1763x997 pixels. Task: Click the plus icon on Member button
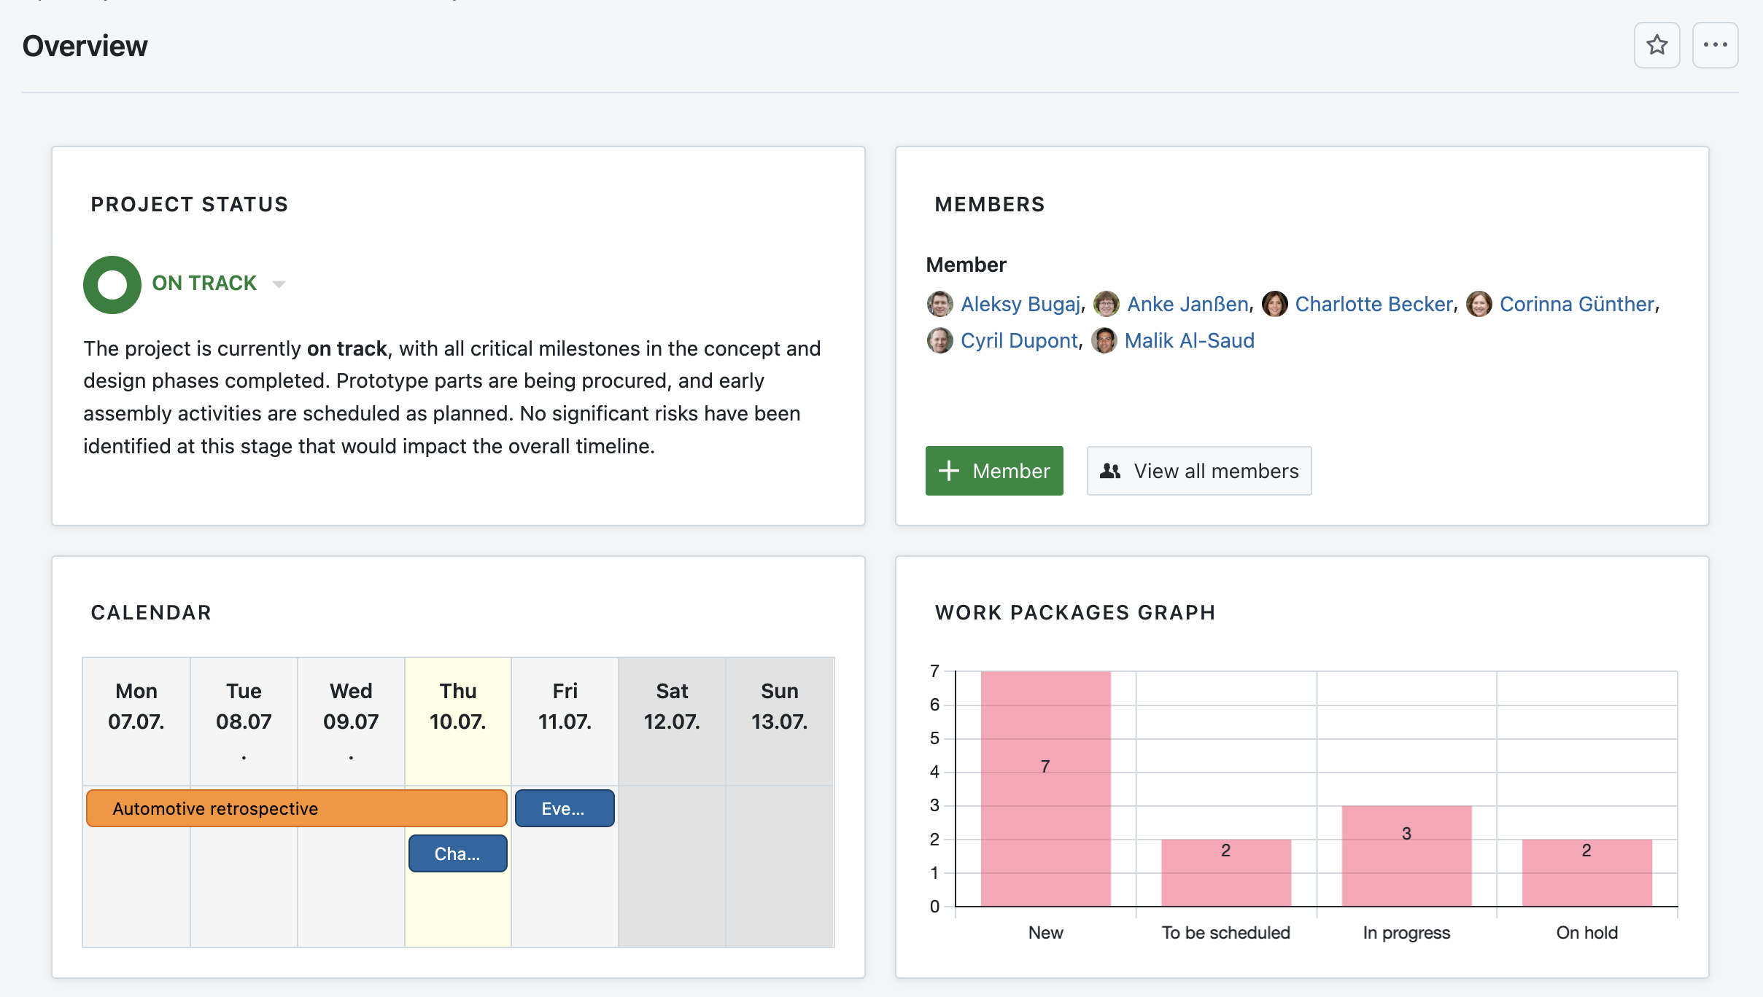coord(949,471)
